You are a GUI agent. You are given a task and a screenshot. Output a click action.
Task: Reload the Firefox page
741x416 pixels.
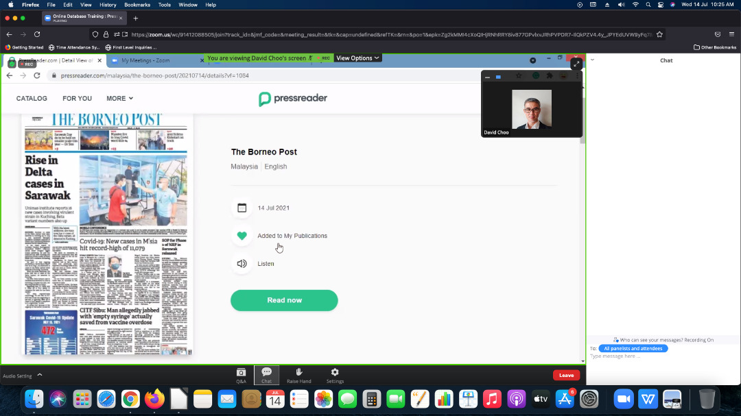click(37, 34)
